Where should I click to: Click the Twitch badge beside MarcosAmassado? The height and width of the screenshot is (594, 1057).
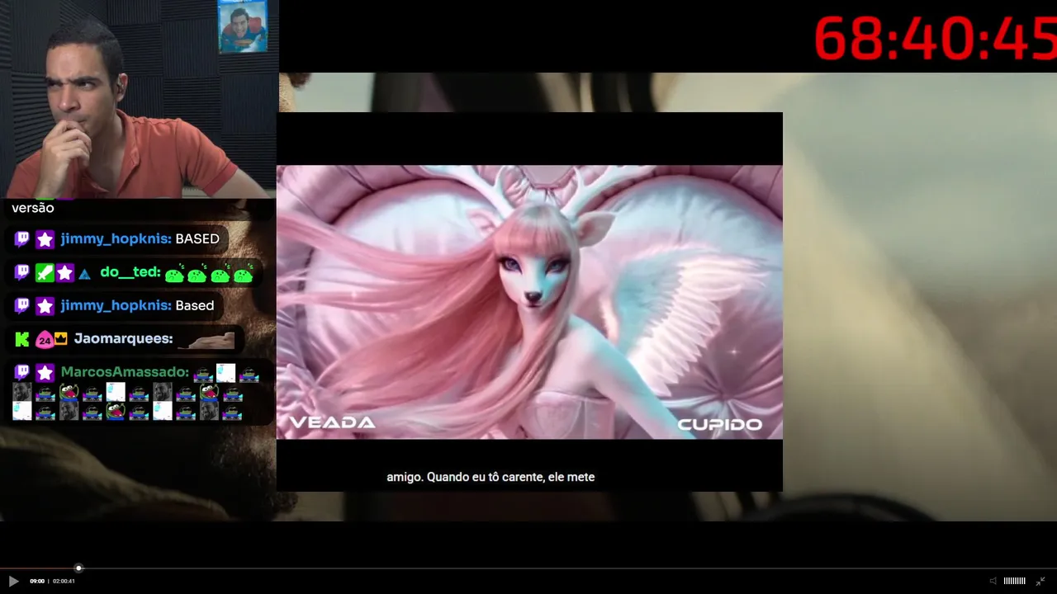pyautogui.click(x=22, y=372)
